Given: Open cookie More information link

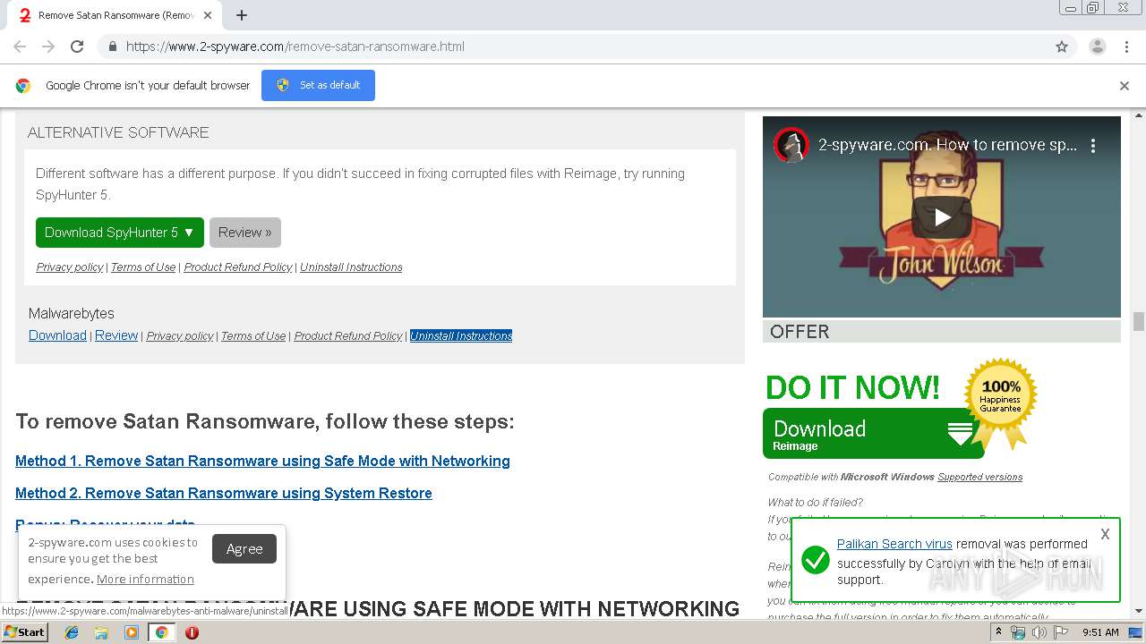Looking at the screenshot, I should pyautogui.click(x=145, y=580).
